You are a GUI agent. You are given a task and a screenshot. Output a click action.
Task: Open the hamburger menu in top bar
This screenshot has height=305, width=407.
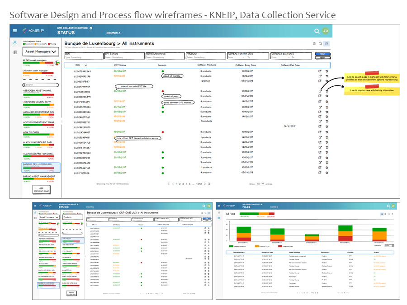(15, 31)
